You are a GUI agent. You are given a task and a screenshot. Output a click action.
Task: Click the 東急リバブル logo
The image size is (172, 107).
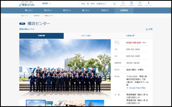tap(27, 4)
